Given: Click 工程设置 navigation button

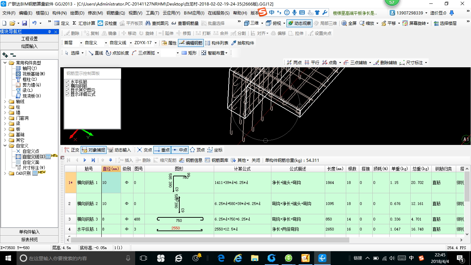Looking at the screenshot, I should (30, 39).
